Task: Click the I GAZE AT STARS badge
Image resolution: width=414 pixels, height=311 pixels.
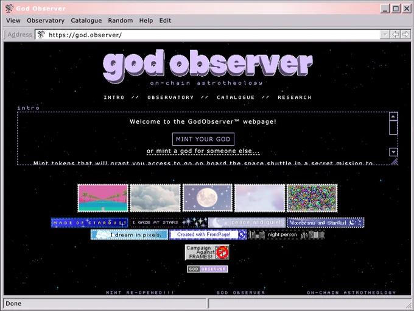Action: (x=168, y=223)
